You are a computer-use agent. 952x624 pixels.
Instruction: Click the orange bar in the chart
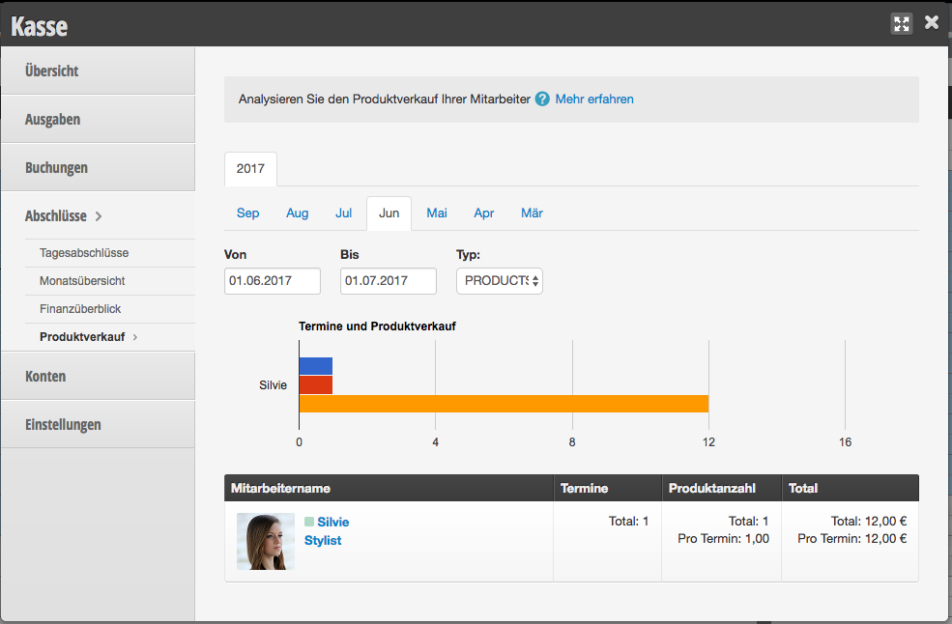coord(504,404)
